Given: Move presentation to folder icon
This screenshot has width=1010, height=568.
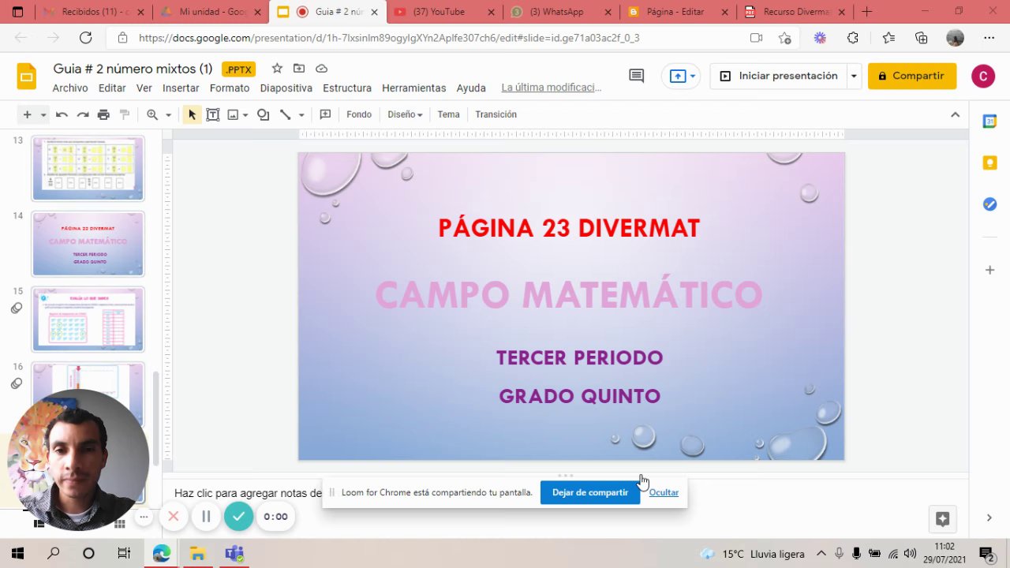Looking at the screenshot, I should click(299, 69).
